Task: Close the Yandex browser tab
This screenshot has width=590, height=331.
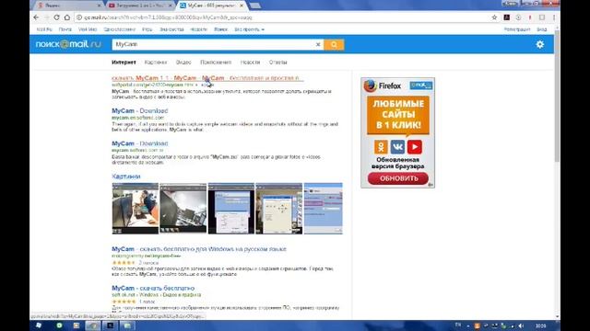Action: (x=100, y=6)
